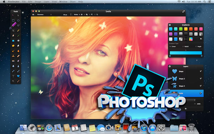Close the Gradients panel
Image resolution: width=214 pixels, height=134 pixels.
pos(170,25)
